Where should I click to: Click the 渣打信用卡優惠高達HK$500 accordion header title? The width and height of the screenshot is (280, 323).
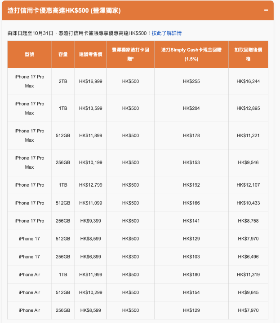pos(64,10)
